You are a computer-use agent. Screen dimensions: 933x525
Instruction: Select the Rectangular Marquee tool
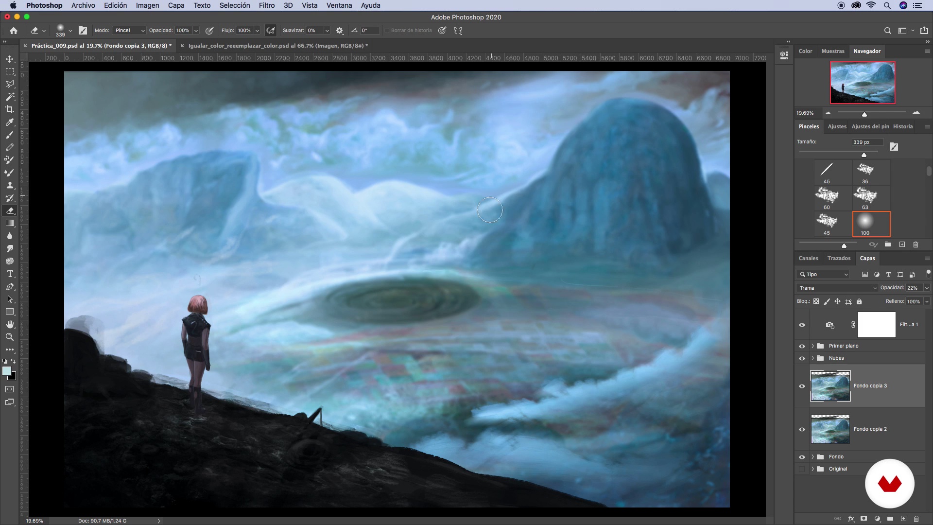click(x=10, y=71)
